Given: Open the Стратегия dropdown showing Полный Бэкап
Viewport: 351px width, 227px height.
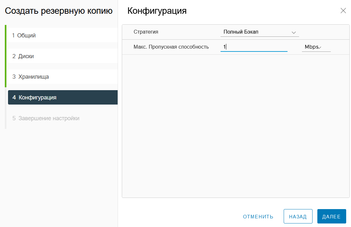Looking at the screenshot, I should [260, 32].
